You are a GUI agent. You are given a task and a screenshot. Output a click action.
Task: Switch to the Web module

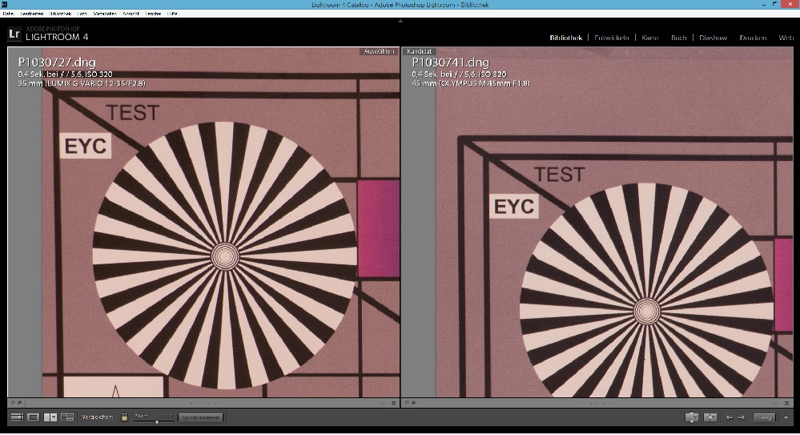(786, 38)
